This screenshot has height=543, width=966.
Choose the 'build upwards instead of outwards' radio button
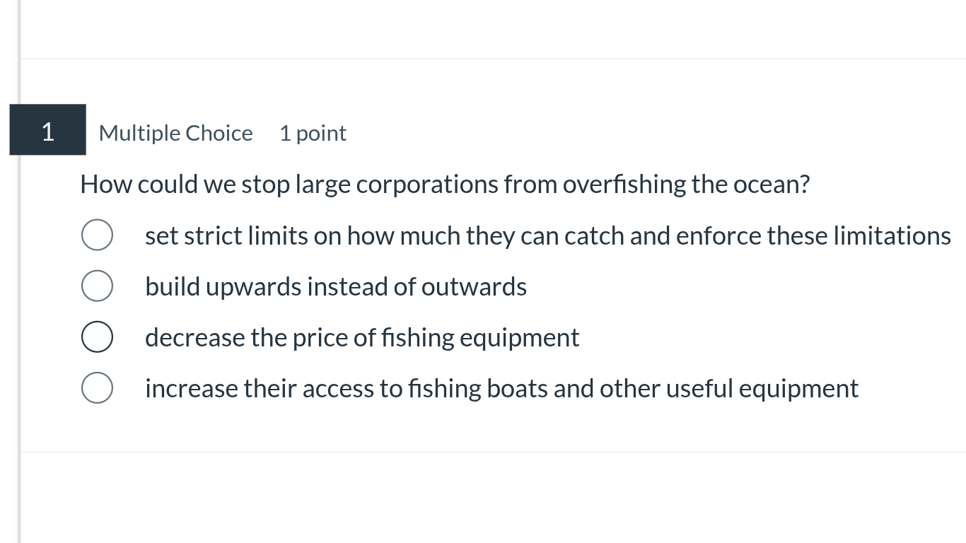click(97, 286)
